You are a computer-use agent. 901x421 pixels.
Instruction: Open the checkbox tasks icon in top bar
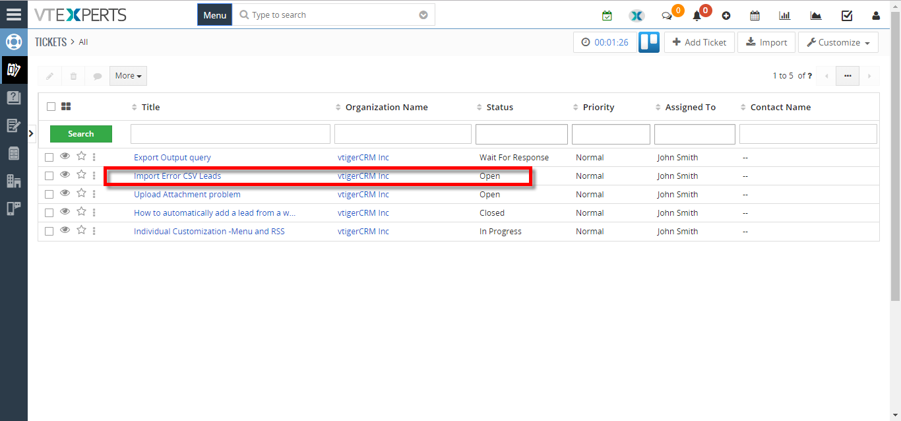(x=847, y=15)
